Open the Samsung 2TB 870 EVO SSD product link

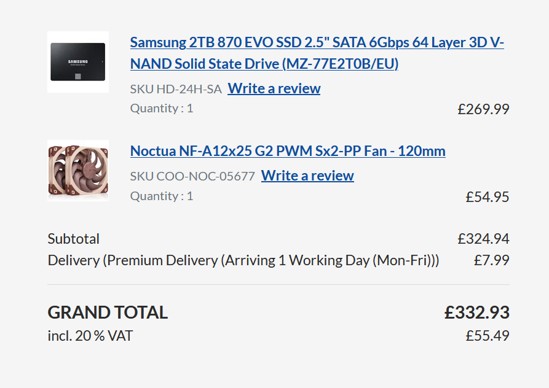(x=317, y=53)
